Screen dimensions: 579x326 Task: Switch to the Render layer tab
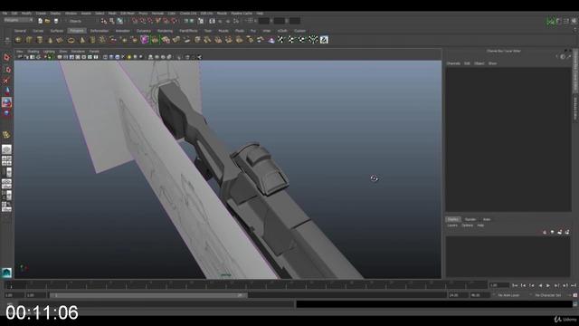[x=470, y=219]
